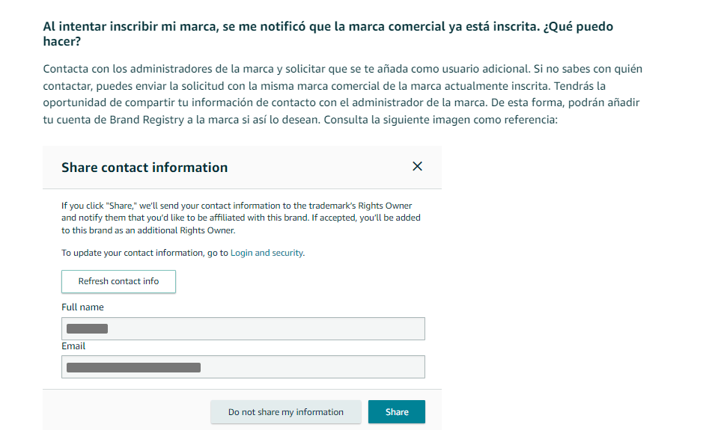Click the redacted gray name block
712x442 pixels.
87,328
